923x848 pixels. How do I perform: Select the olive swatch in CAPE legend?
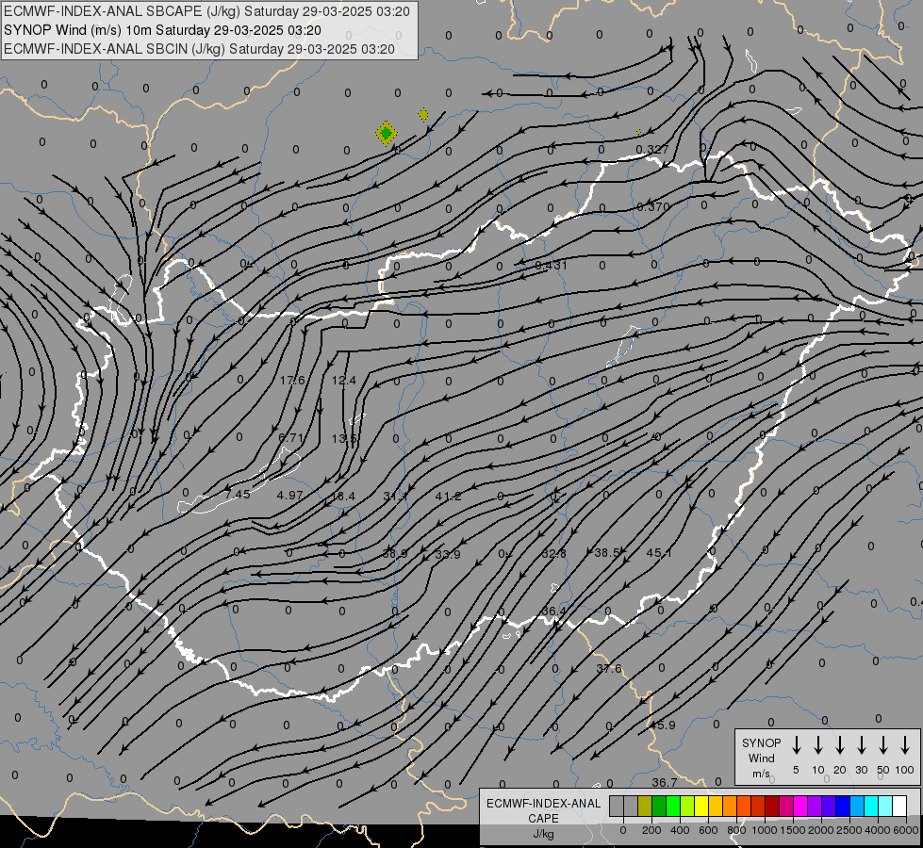click(645, 806)
